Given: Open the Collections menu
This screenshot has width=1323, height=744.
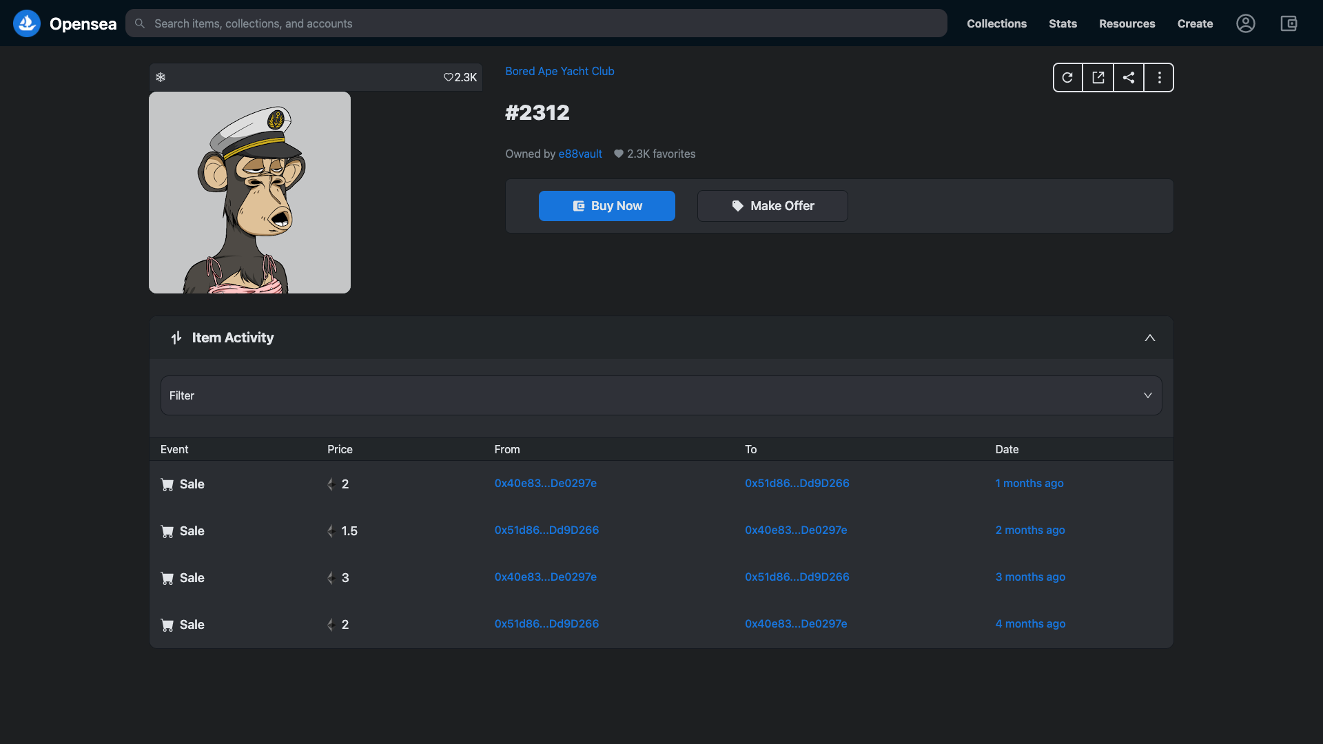Looking at the screenshot, I should (x=996, y=23).
